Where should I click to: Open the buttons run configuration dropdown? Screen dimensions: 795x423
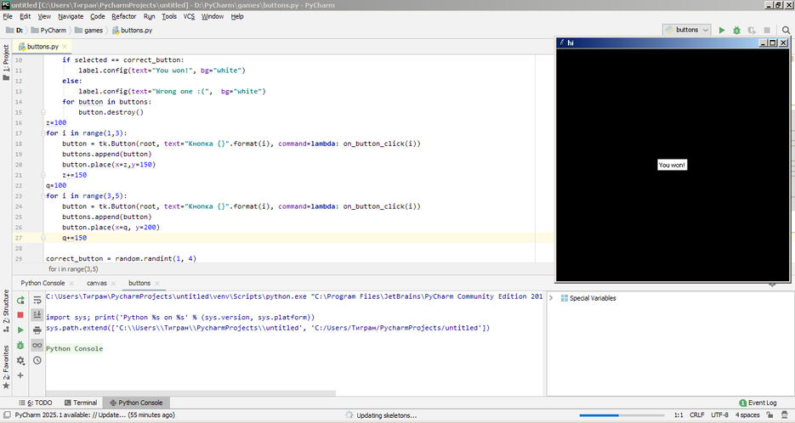coord(686,30)
